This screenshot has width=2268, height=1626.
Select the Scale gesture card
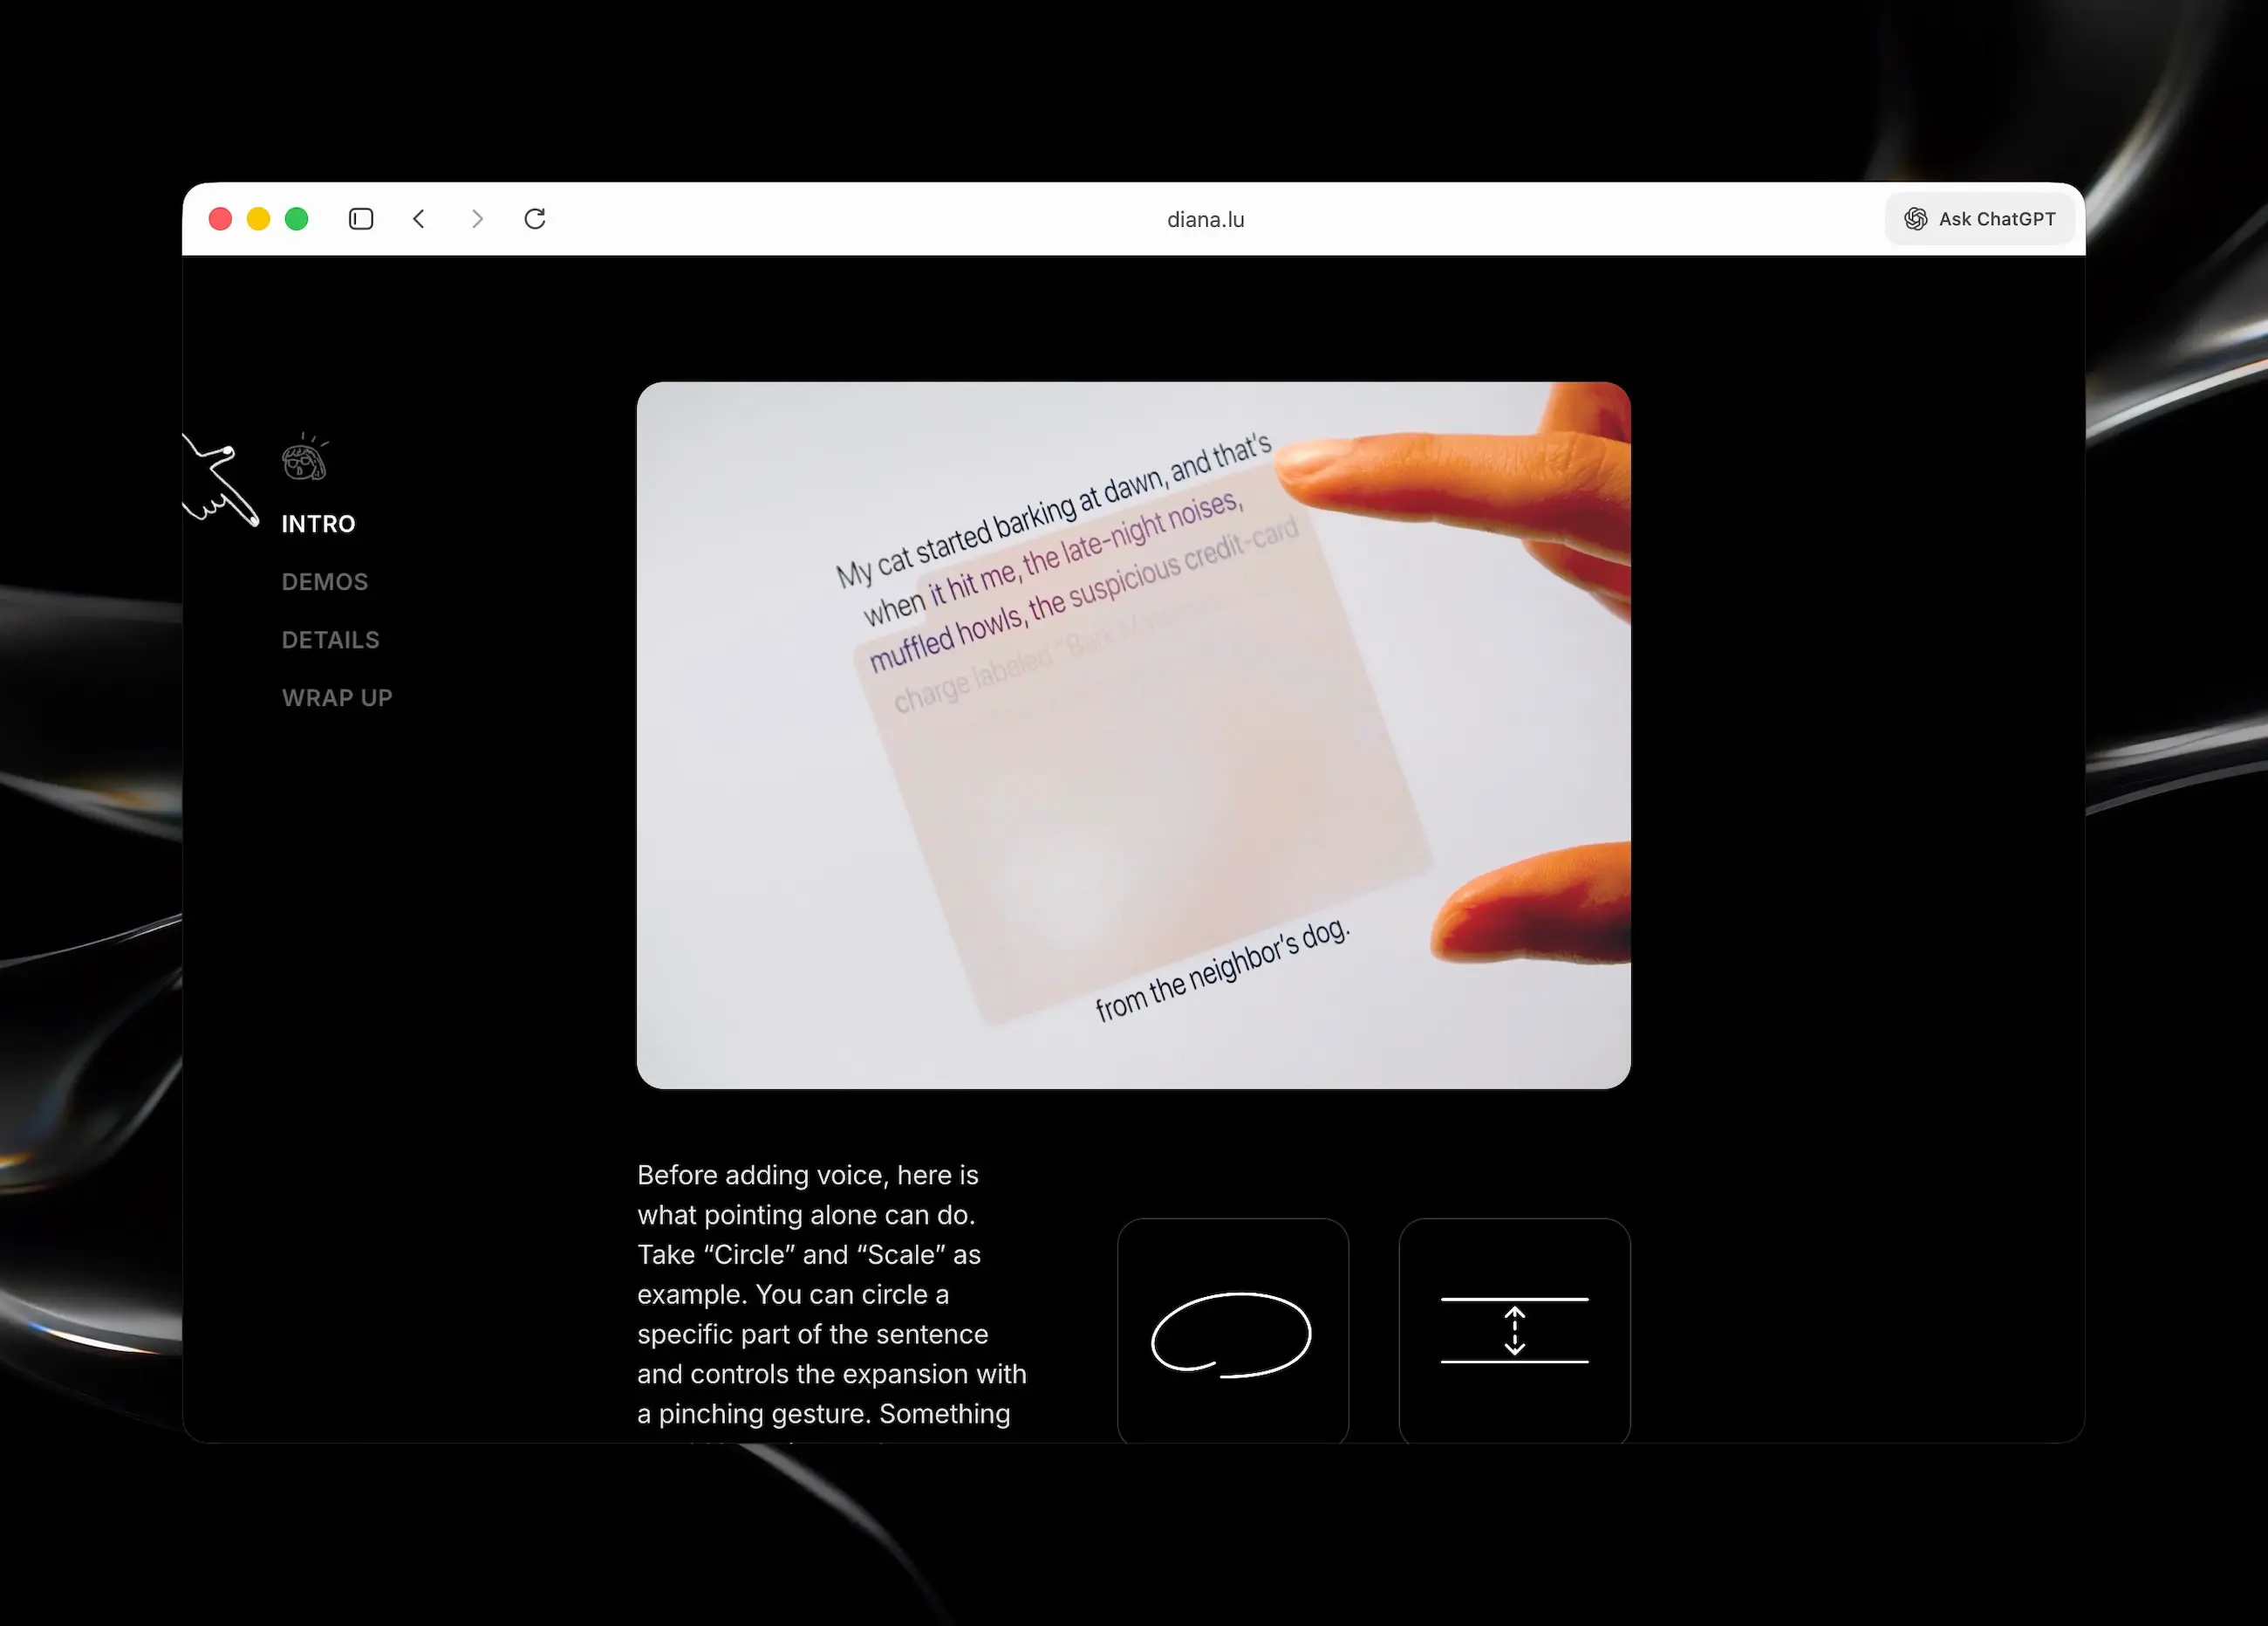(x=1514, y=1331)
